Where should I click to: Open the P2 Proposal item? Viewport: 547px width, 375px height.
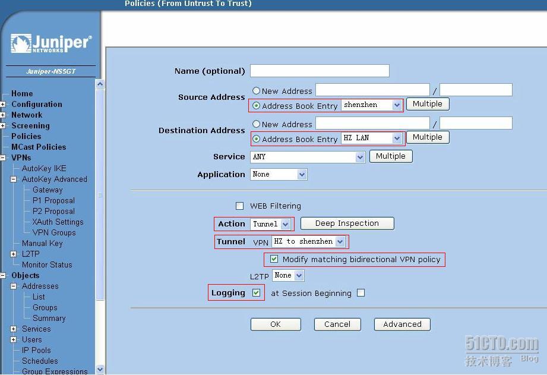[53, 211]
